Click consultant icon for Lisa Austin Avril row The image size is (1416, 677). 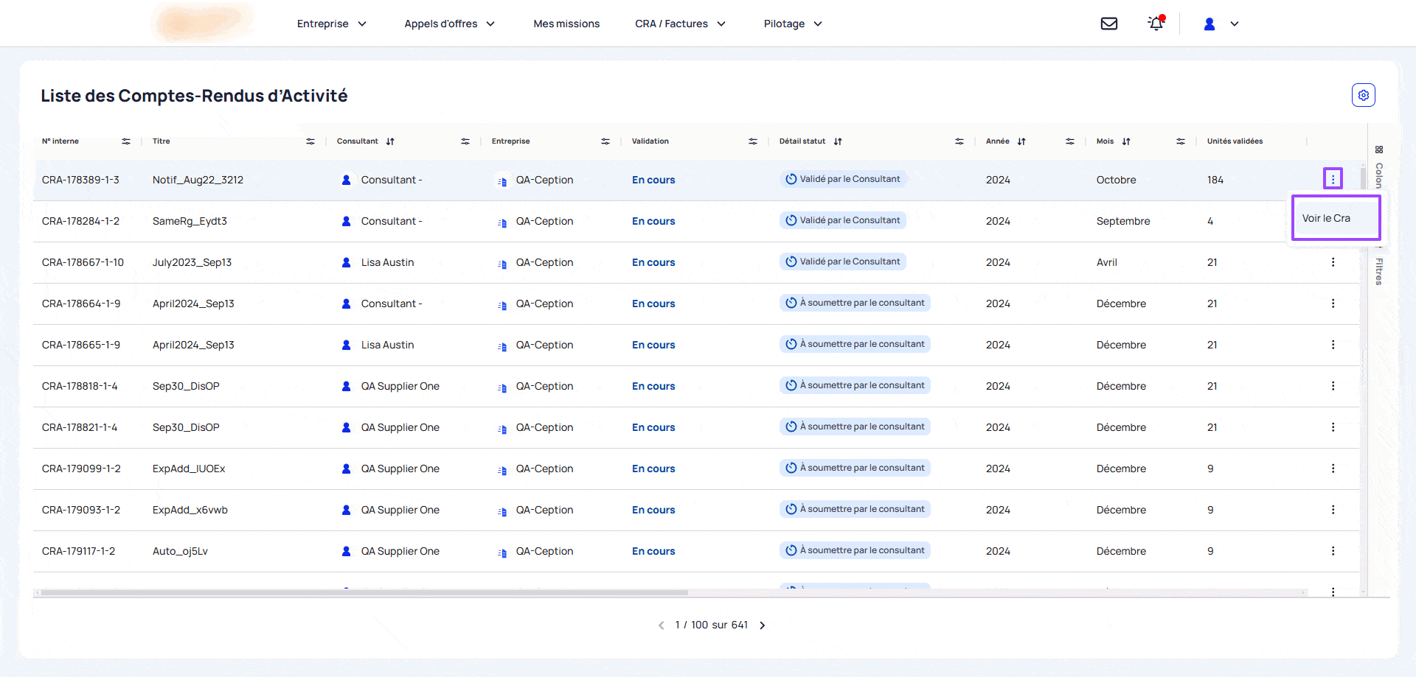pyautogui.click(x=346, y=262)
